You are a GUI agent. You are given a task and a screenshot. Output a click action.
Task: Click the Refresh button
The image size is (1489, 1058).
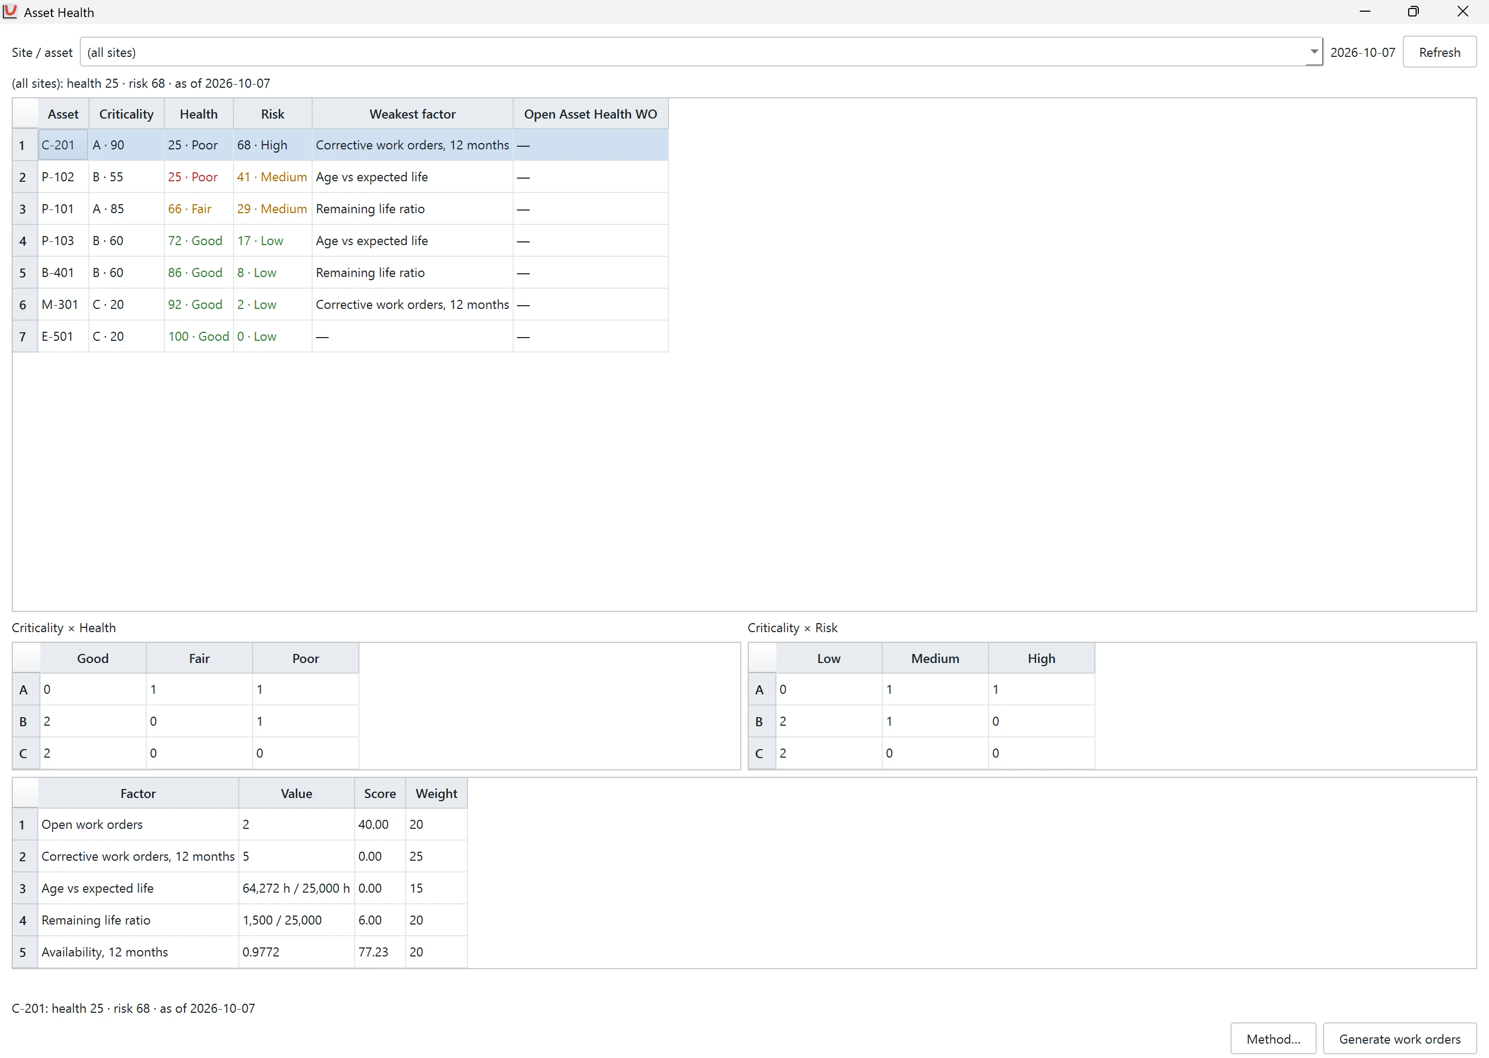pyautogui.click(x=1439, y=52)
